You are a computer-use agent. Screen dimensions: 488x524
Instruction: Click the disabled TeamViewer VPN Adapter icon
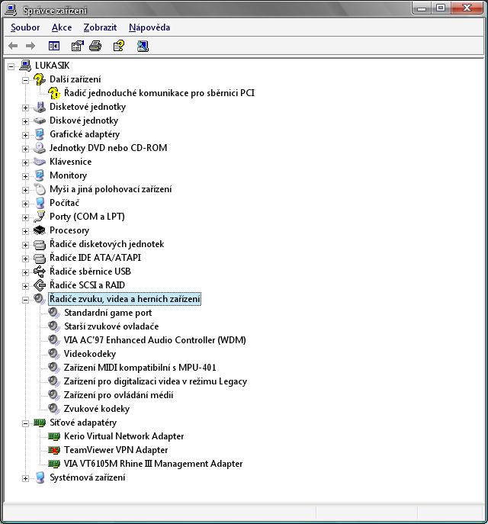54,450
